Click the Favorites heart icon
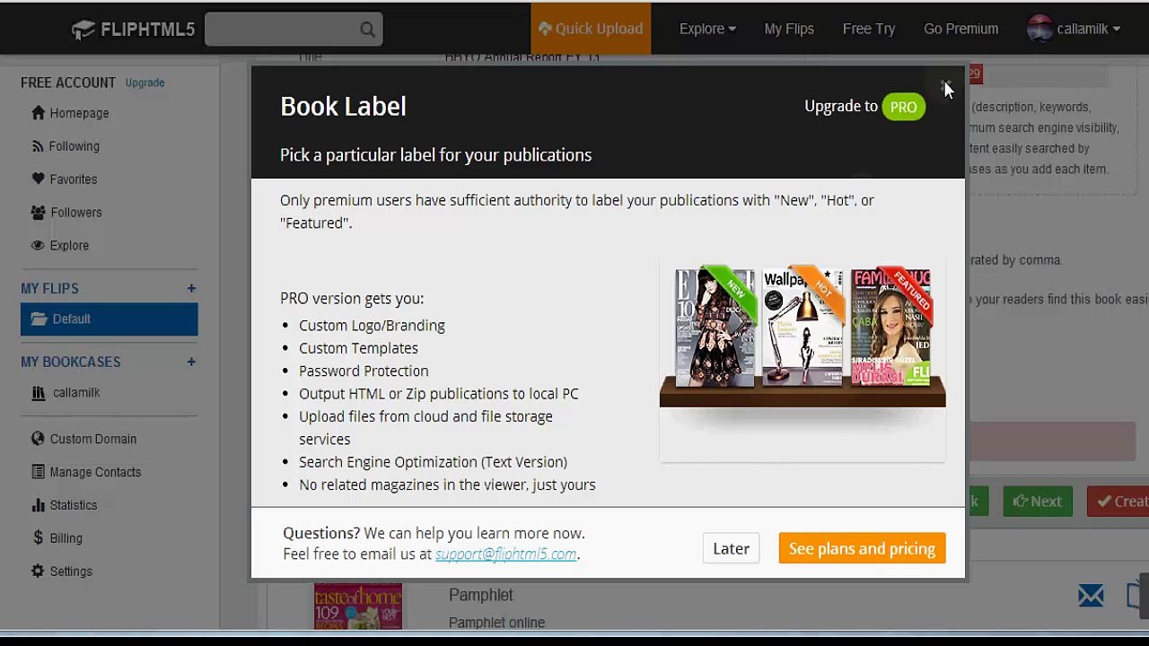Screen dimensions: 1149x646 (x=38, y=179)
